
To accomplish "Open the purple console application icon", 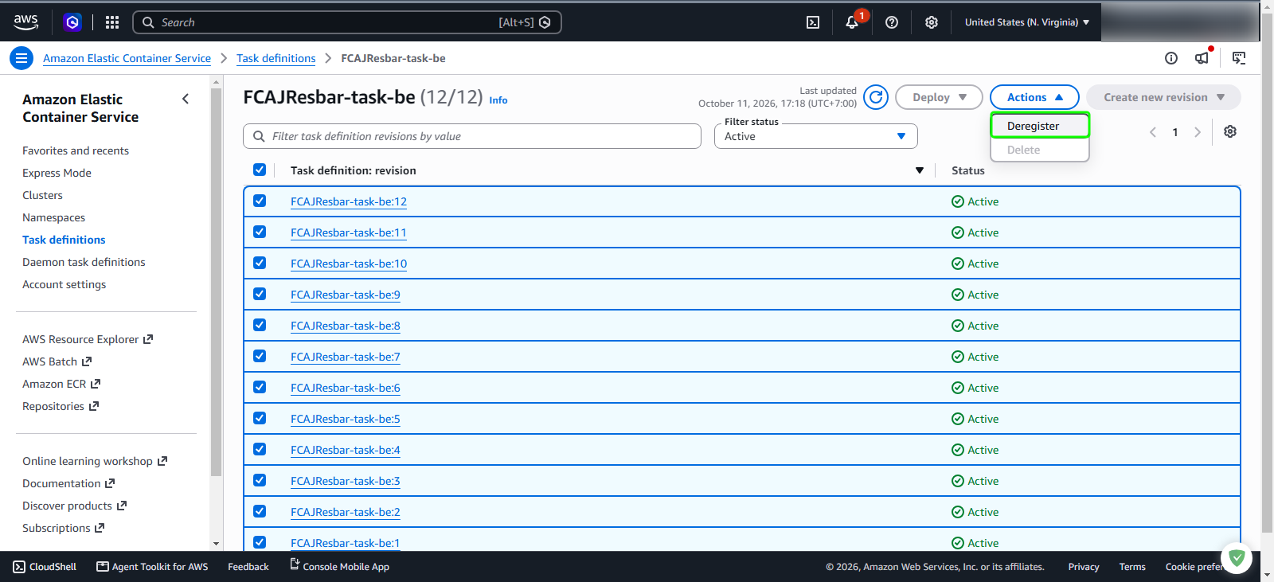I will (x=72, y=22).
